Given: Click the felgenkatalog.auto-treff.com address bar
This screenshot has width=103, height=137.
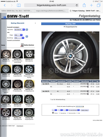Looking at the screenshot, I should coord(51,5).
